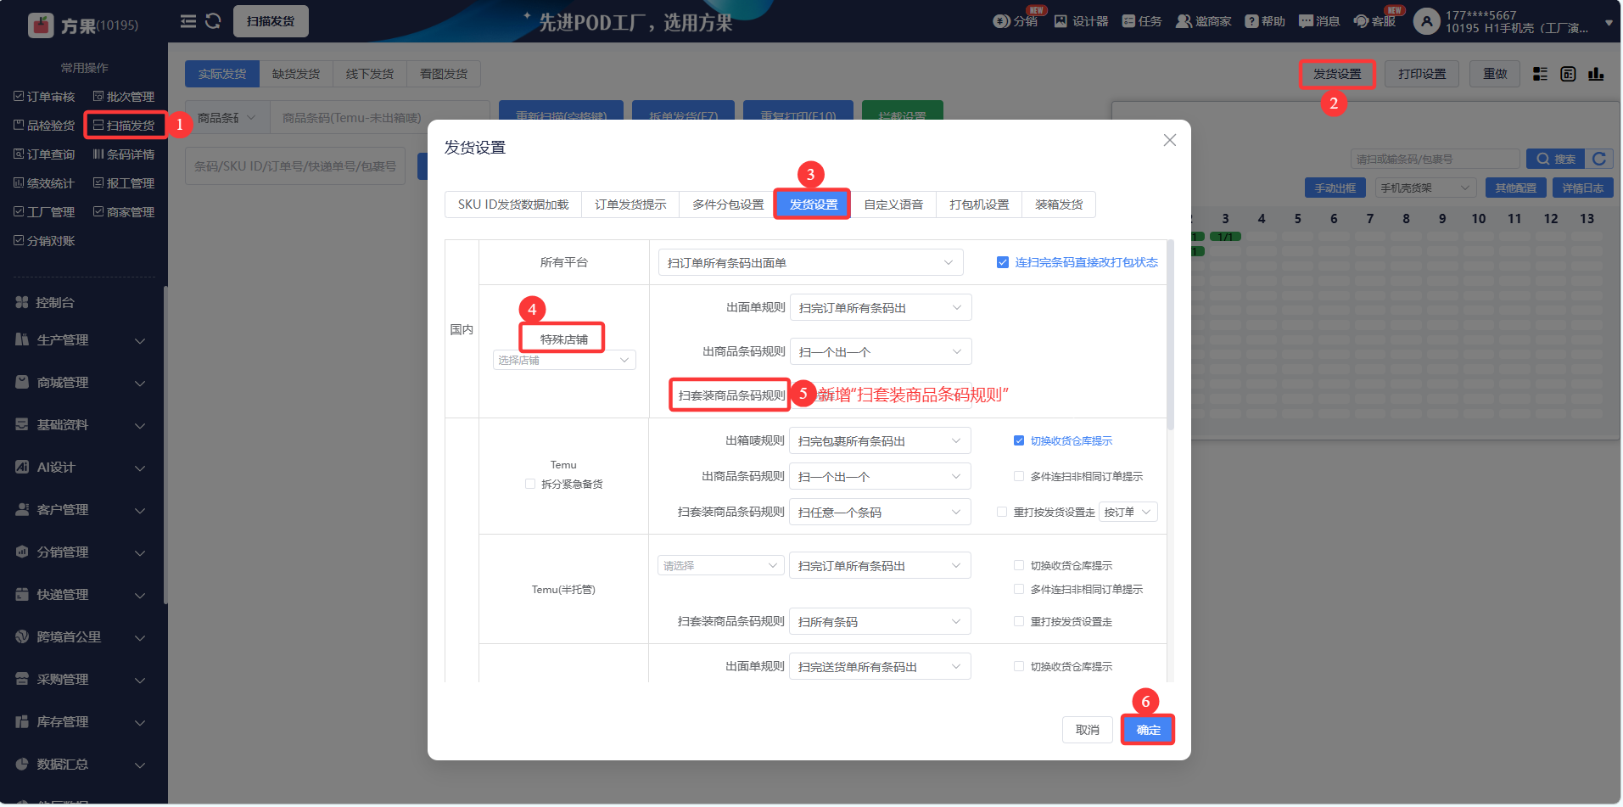1623x807 pixels.
Task: Open 特殊店铺 出面单规则 dropdown
Action: tap(881, 307)
